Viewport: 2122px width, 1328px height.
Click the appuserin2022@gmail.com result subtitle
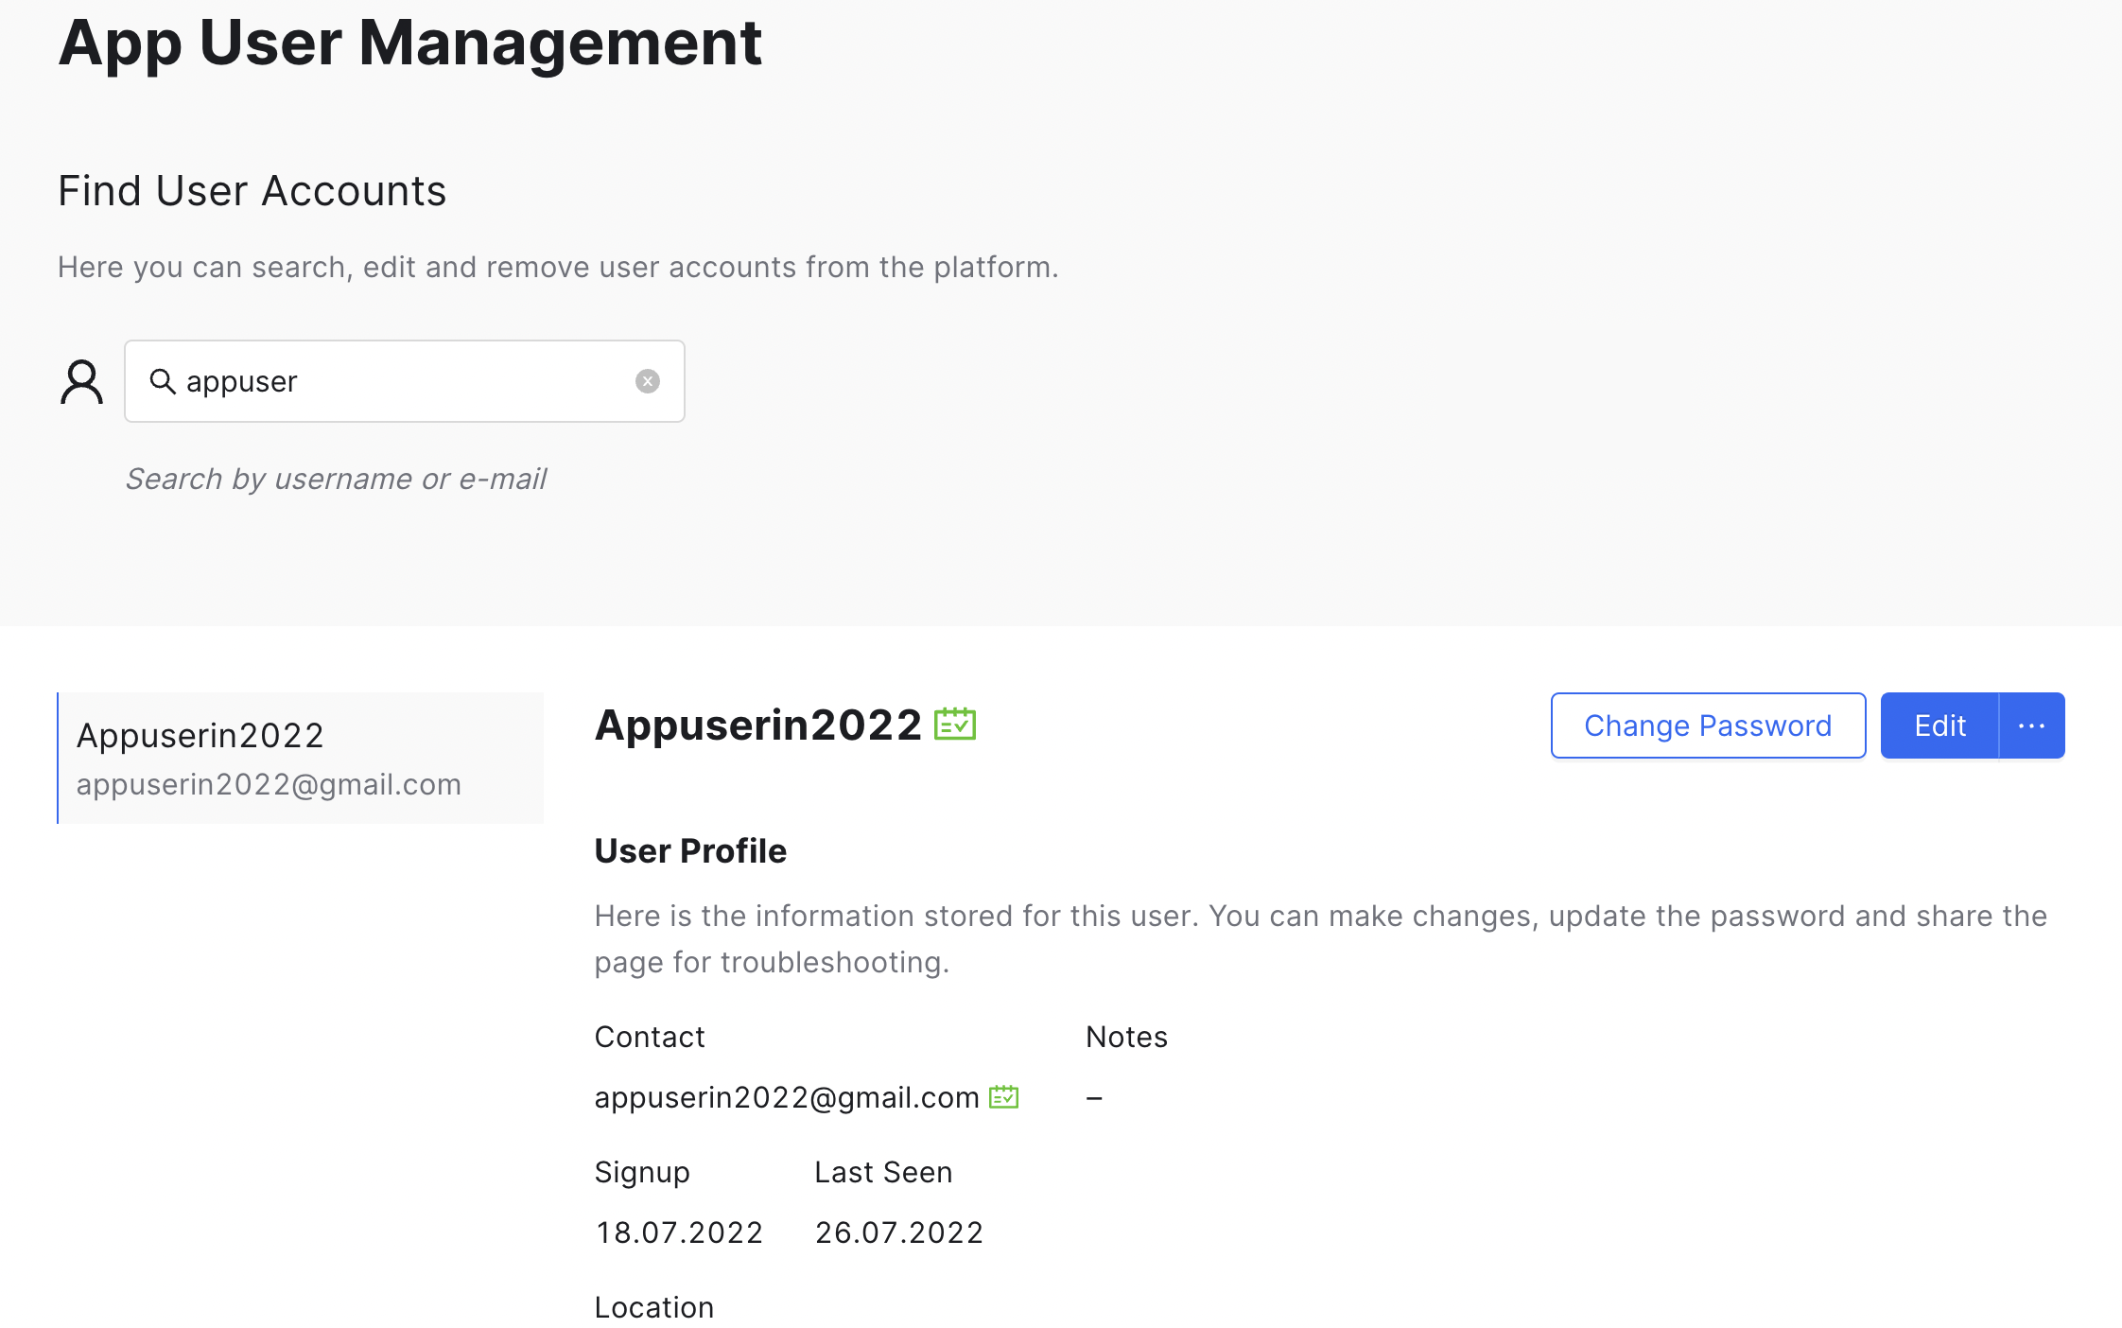click(x=269, y=785)
